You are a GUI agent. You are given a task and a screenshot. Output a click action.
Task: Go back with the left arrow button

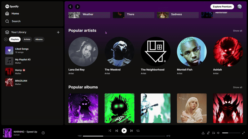[x=70, y=6]
